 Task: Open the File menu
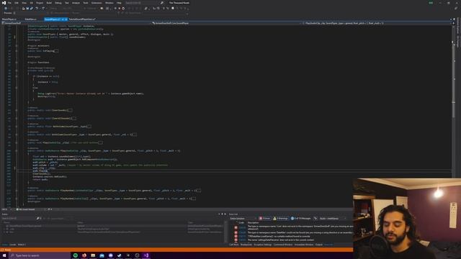point(9,3)
